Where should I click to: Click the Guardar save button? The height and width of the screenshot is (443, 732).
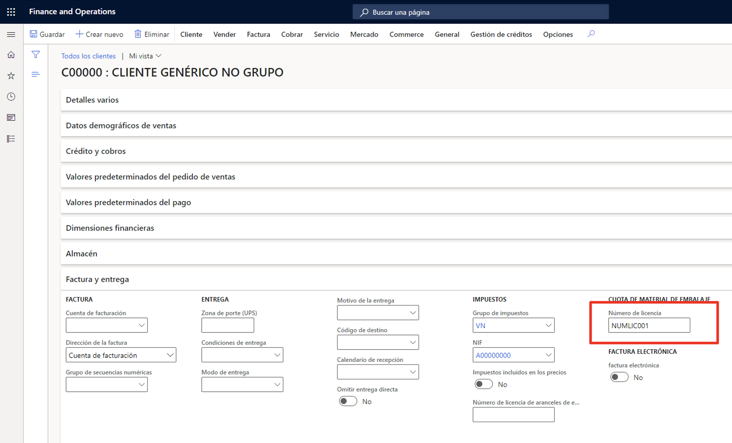point(47,34)
